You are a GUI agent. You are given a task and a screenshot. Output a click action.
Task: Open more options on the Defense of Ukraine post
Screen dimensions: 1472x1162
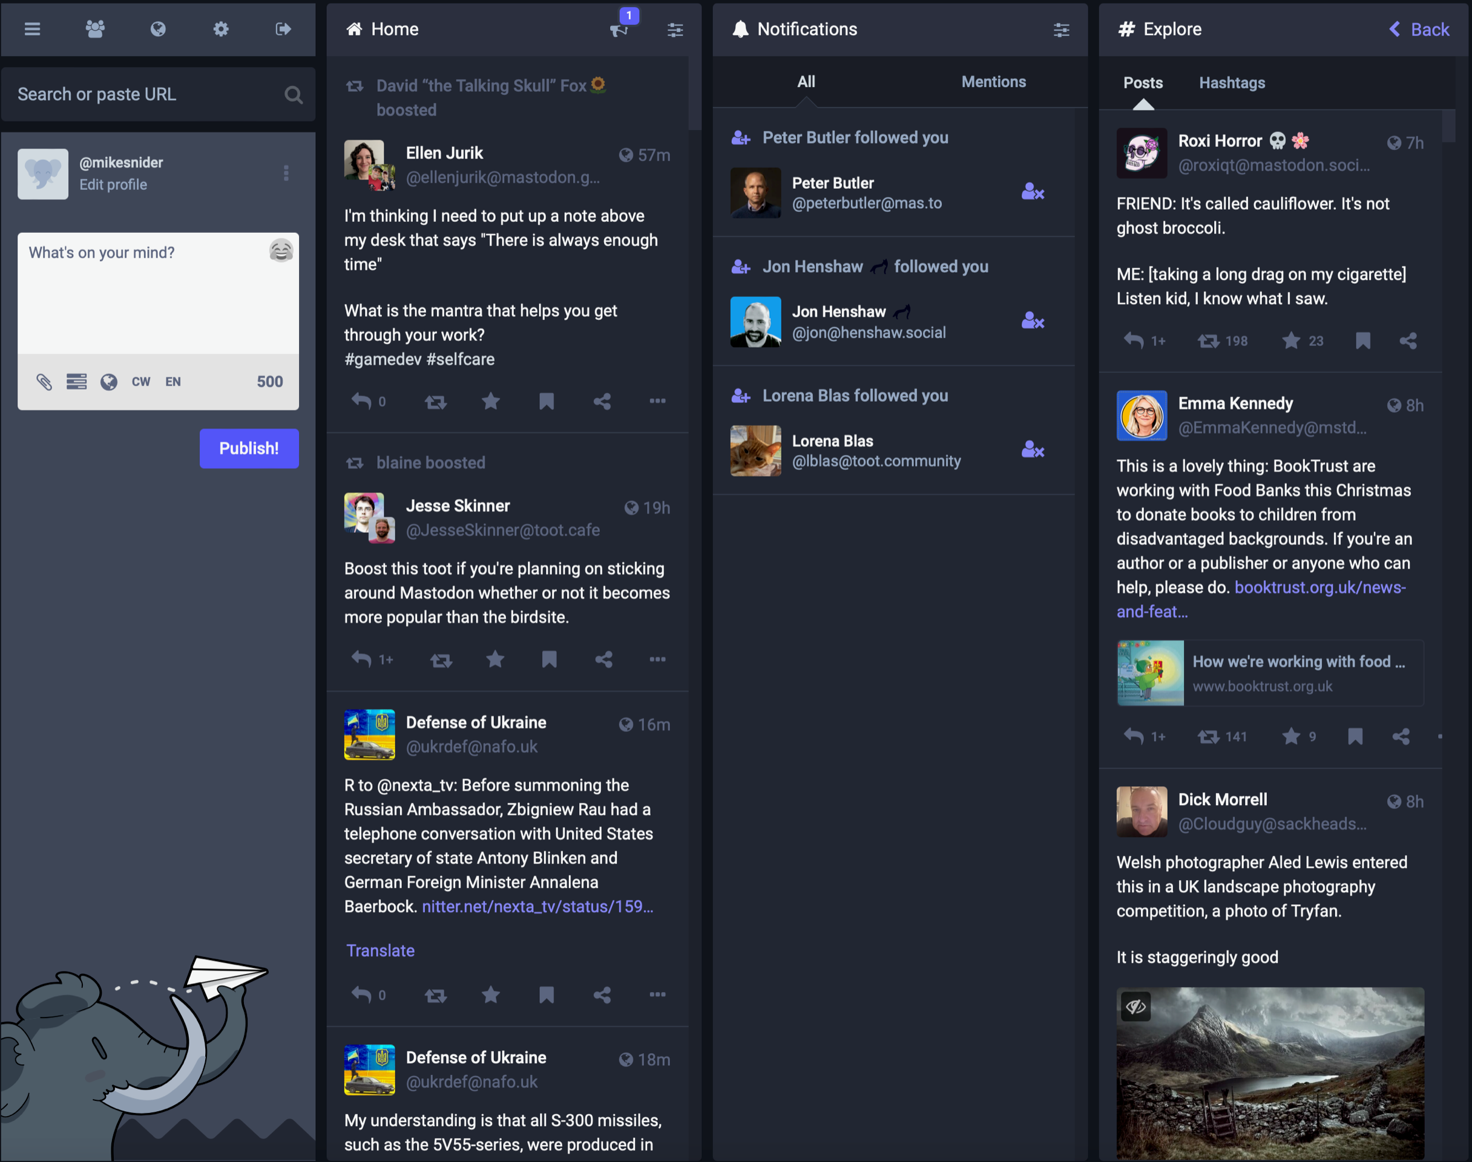657,994
